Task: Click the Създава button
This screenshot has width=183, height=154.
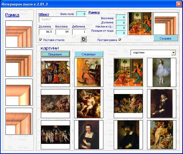Action: (x=166, y=38)
